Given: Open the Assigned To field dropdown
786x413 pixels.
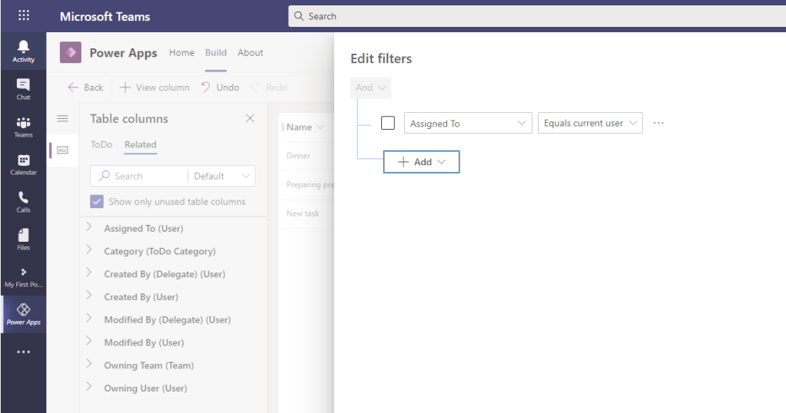Looking at the screenshot, I should 468,123.
